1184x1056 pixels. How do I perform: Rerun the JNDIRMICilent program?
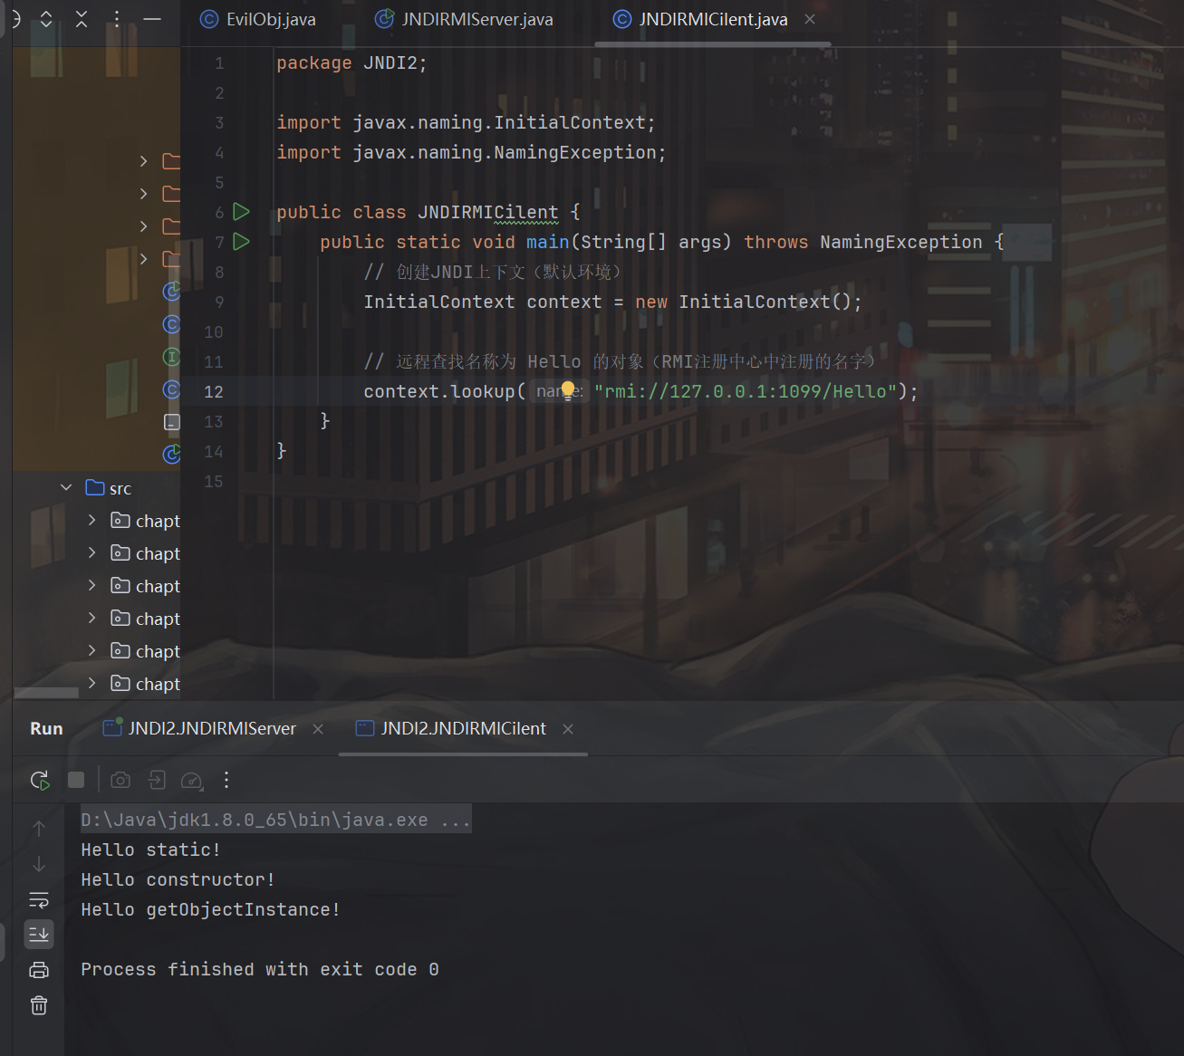pos(40,780)
